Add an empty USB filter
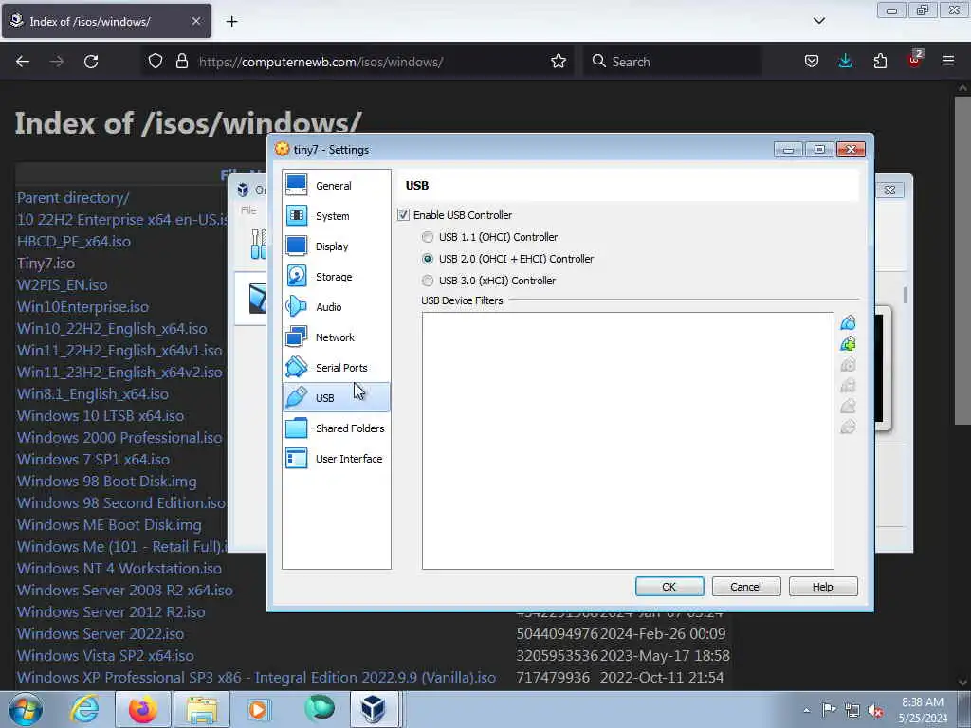The image size is (971, 728). [848, 322]
